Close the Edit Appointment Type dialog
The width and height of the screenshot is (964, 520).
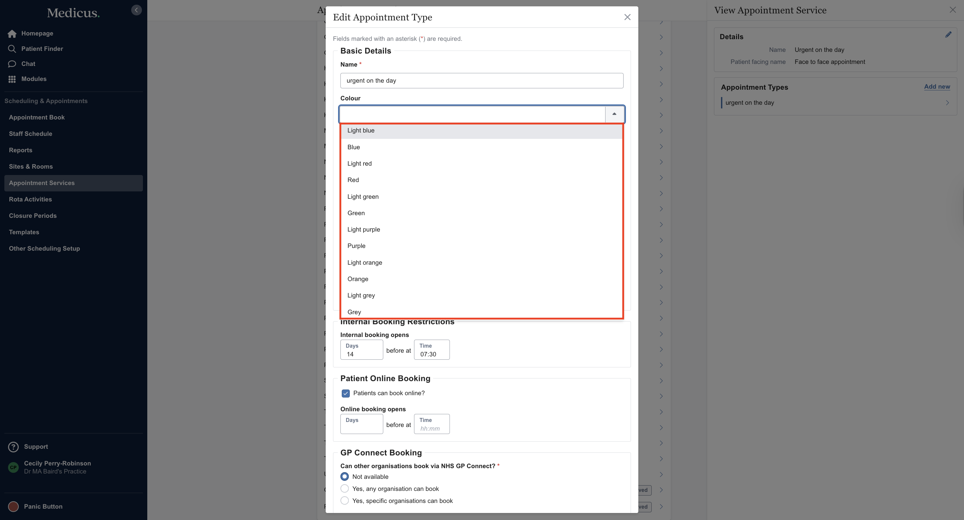pyautogui.click(x=627, y=17)
